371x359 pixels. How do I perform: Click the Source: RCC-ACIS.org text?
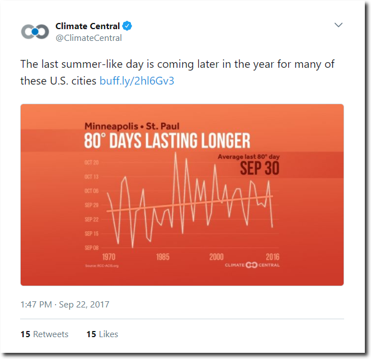(x=102, y=265)
